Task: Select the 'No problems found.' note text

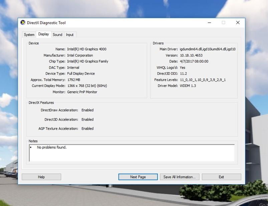Action: pyautogui.click(x=52, y=147)
